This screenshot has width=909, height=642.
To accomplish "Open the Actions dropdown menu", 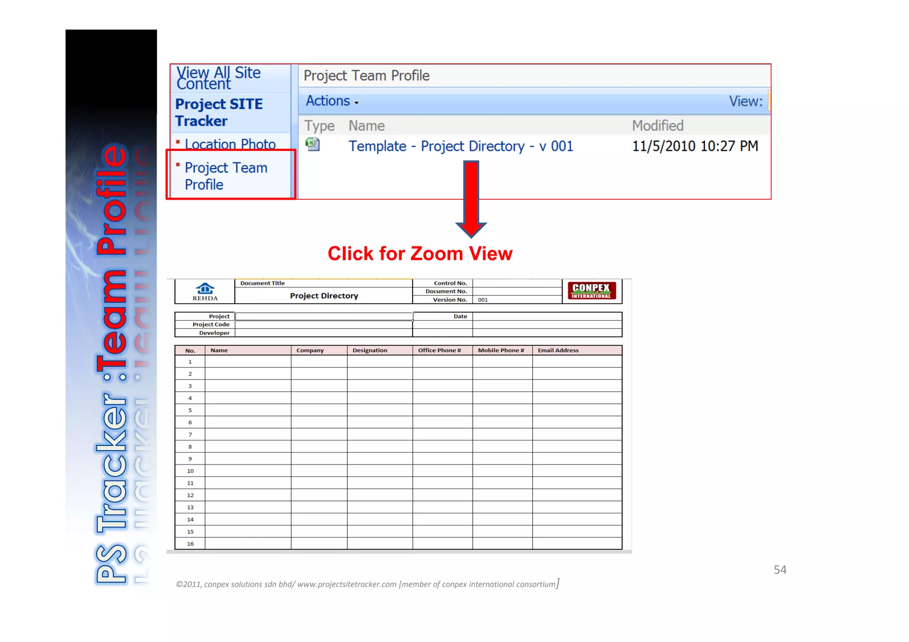I will tap(328, 101).
